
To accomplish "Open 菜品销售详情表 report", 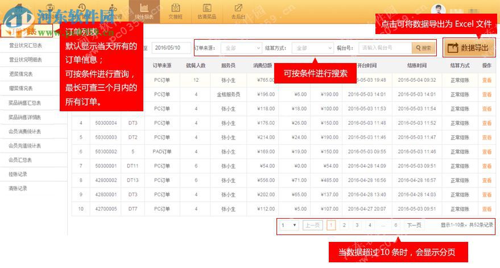I will [x=25, y=117].
